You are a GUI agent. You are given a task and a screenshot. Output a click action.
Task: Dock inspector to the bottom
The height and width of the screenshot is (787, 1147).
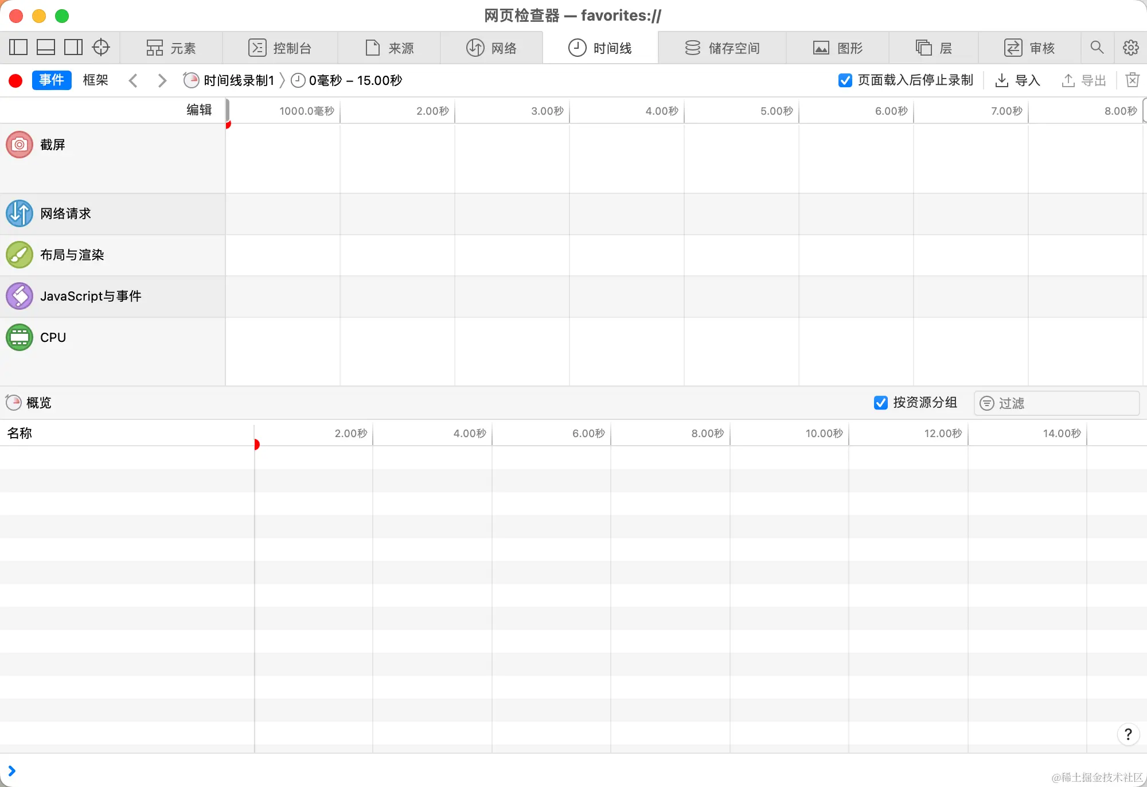46,47
